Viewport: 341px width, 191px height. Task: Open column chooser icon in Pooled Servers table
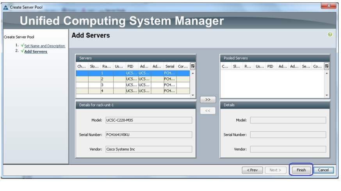(x=327, y=66)
